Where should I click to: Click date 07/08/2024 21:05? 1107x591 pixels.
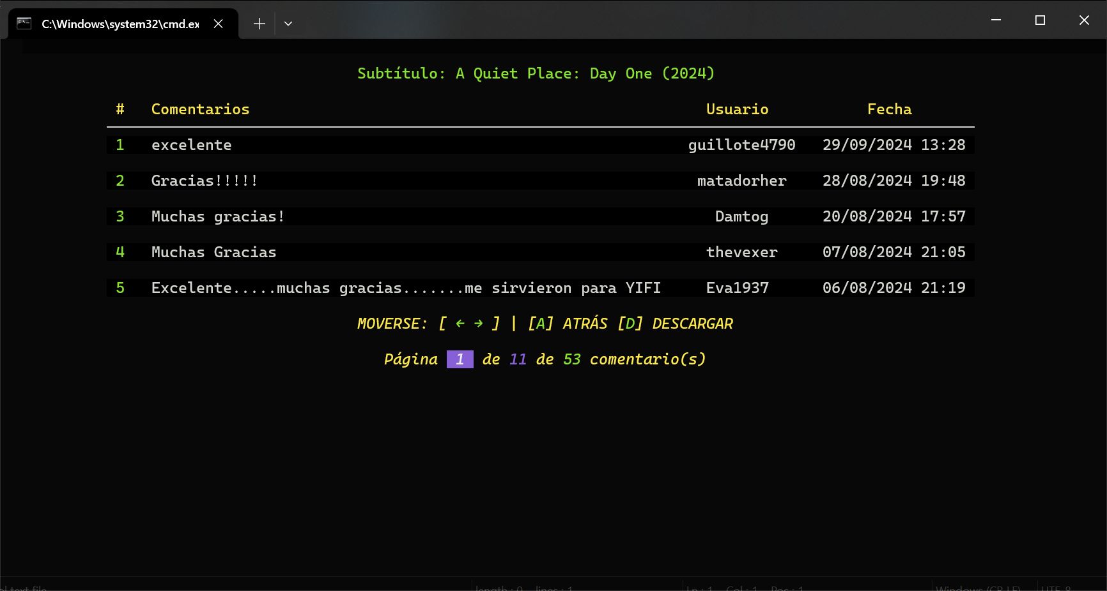[x=894, y=252]
